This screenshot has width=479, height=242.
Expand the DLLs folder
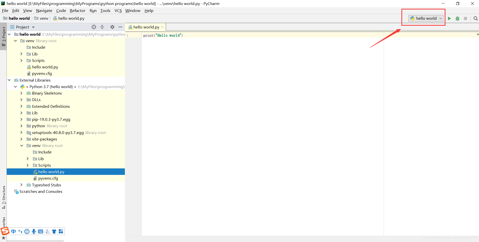[x=22, y=100]
